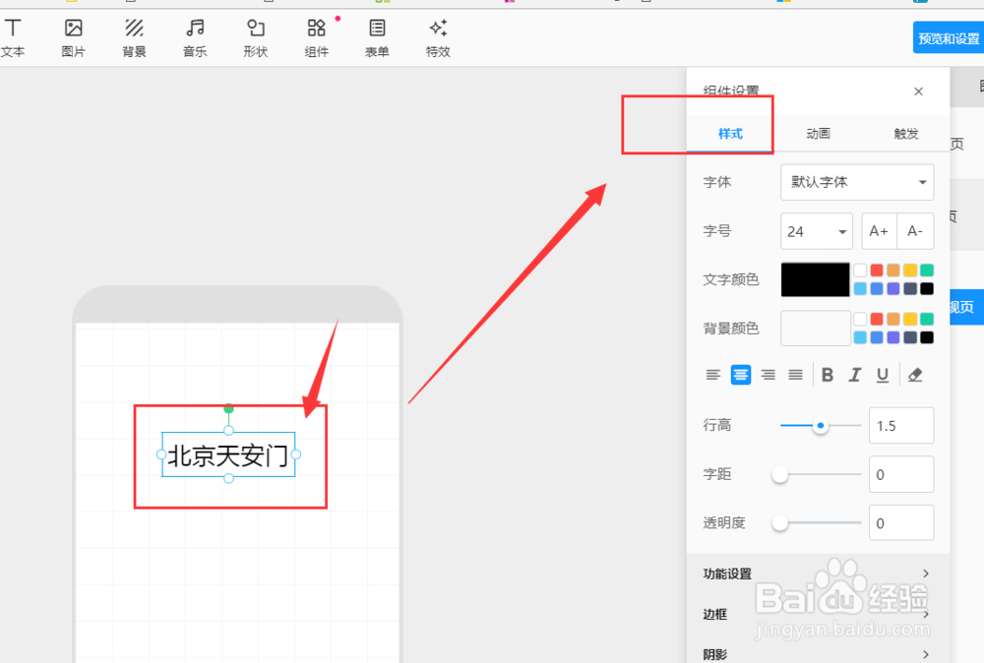Open the 默认字体 font dropdown
This screenshot has width=984, height=663.
click(x=856, y=182)
